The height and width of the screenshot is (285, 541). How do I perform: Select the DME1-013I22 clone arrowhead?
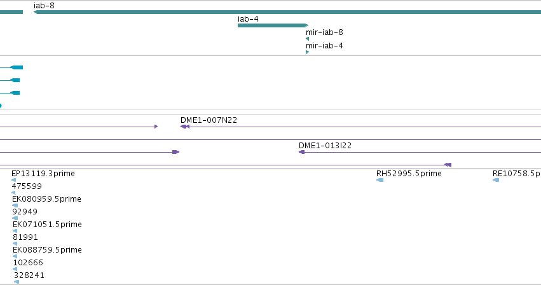coord(301,152)
